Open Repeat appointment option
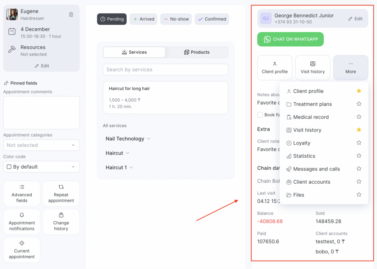 pyautogui.click(x=61, y=193)
